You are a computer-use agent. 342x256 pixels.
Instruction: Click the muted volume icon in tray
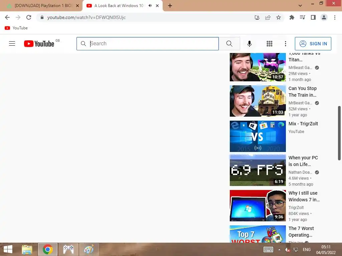pos(287,249)
